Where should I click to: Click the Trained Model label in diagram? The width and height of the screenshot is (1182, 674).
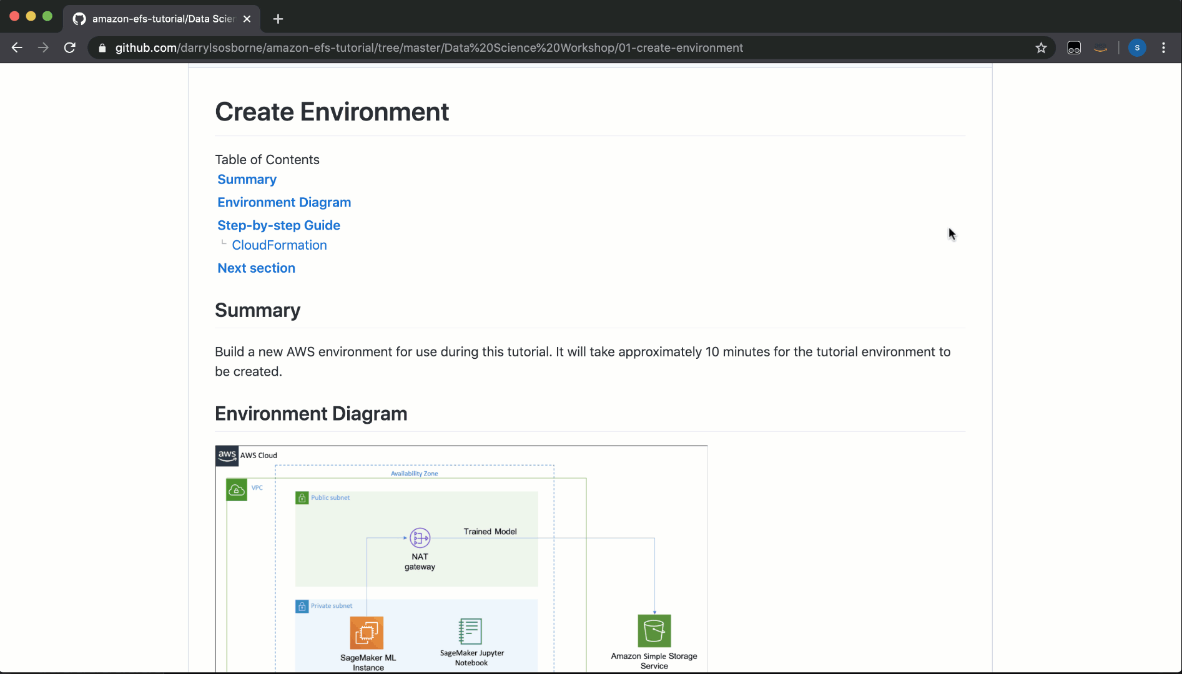pyautogui.click(x=490, y=532)
